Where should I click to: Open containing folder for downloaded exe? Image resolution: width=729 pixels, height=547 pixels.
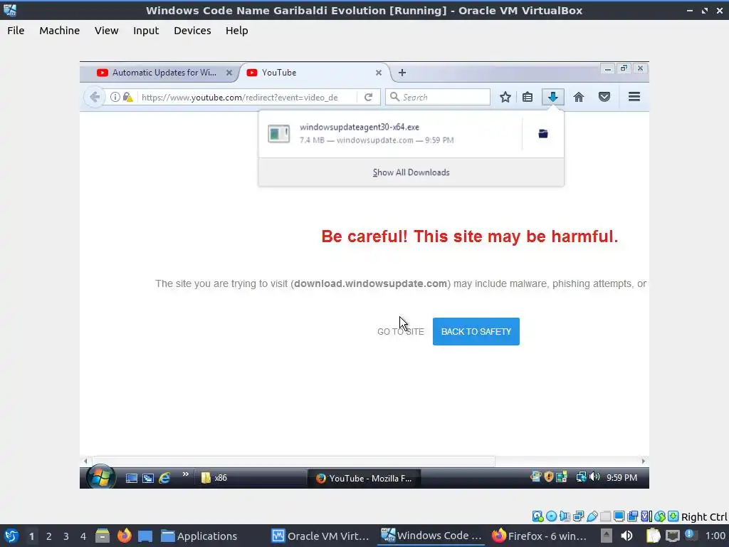pos(543,134)
